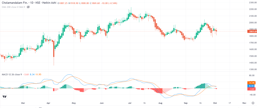Click the orange 11.95 signal value tag

[x=252, y=83]
